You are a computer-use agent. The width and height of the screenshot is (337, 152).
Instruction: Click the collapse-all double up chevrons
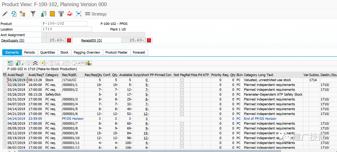tap(35, 63)
